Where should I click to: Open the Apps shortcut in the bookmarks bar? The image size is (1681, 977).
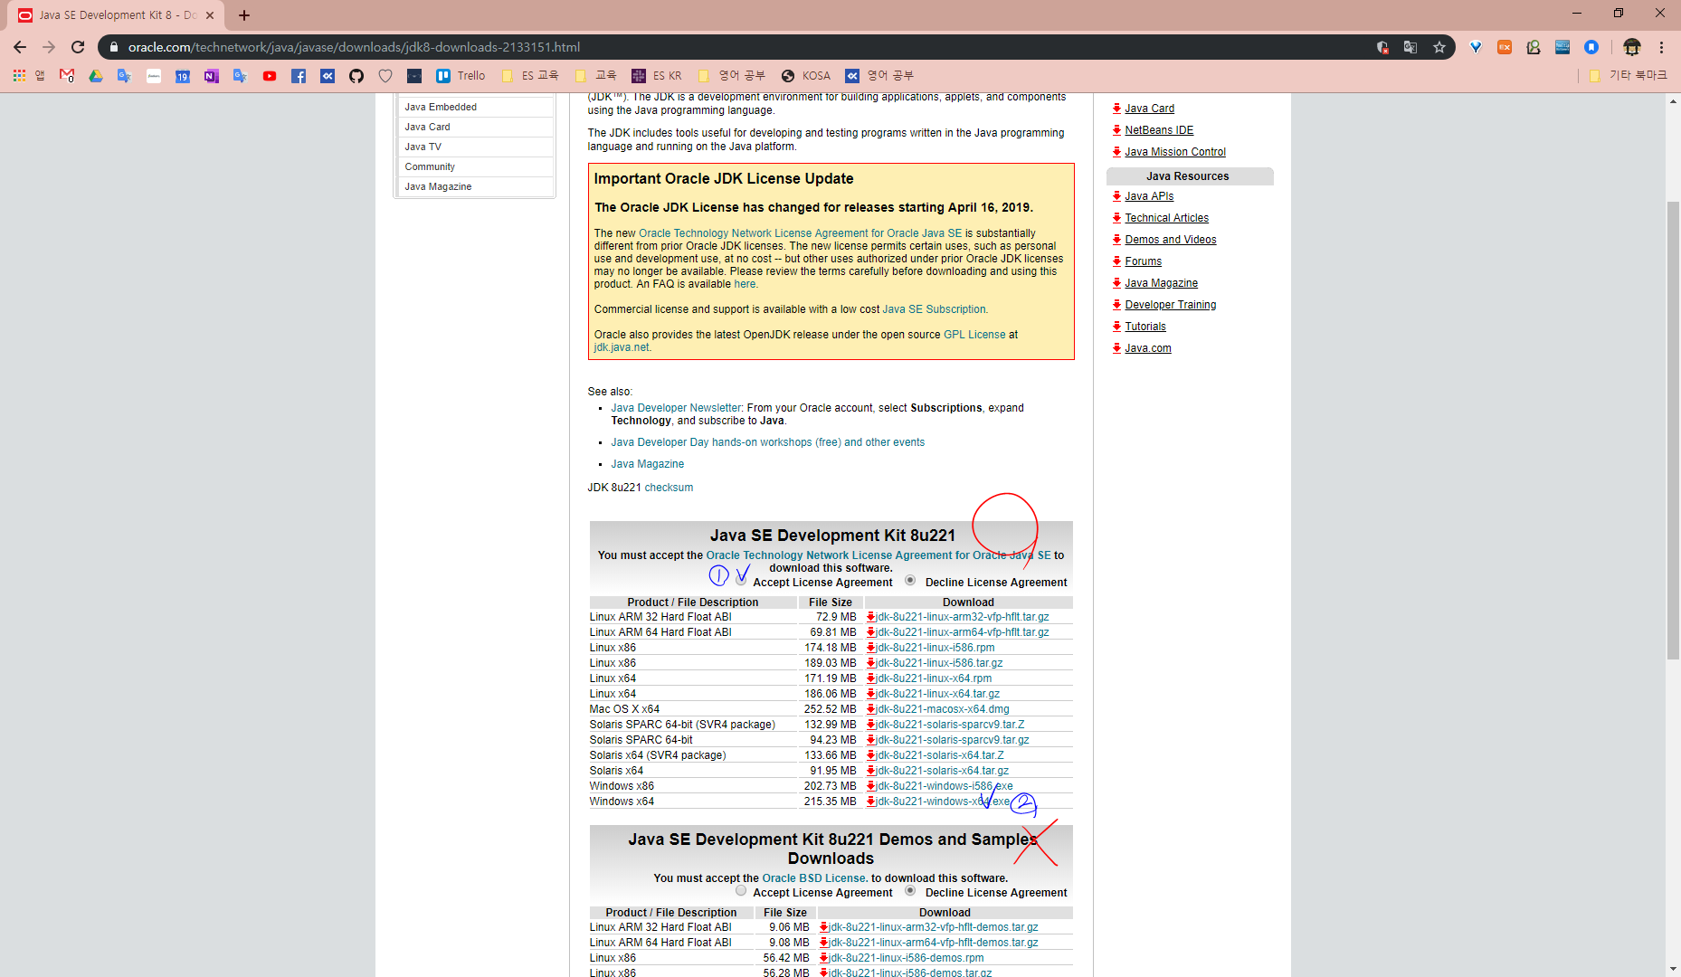[28, 76]
